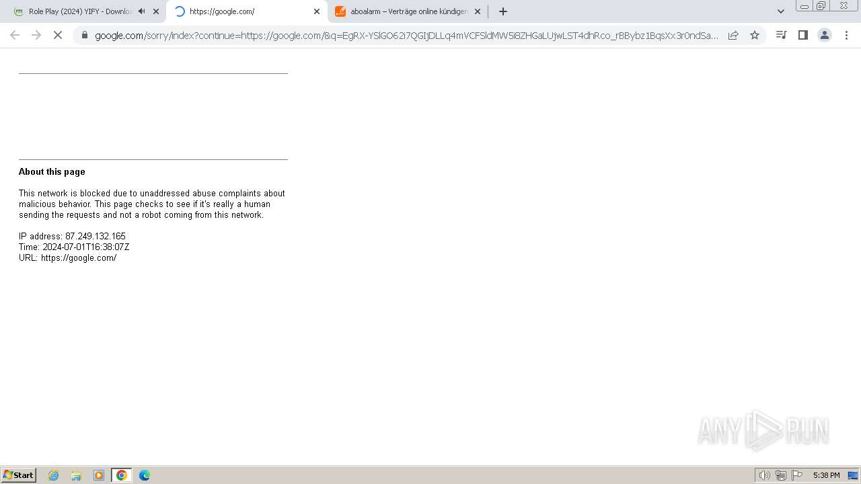
Task: Open media controls icon in toolbar
Action: point(781,35)
